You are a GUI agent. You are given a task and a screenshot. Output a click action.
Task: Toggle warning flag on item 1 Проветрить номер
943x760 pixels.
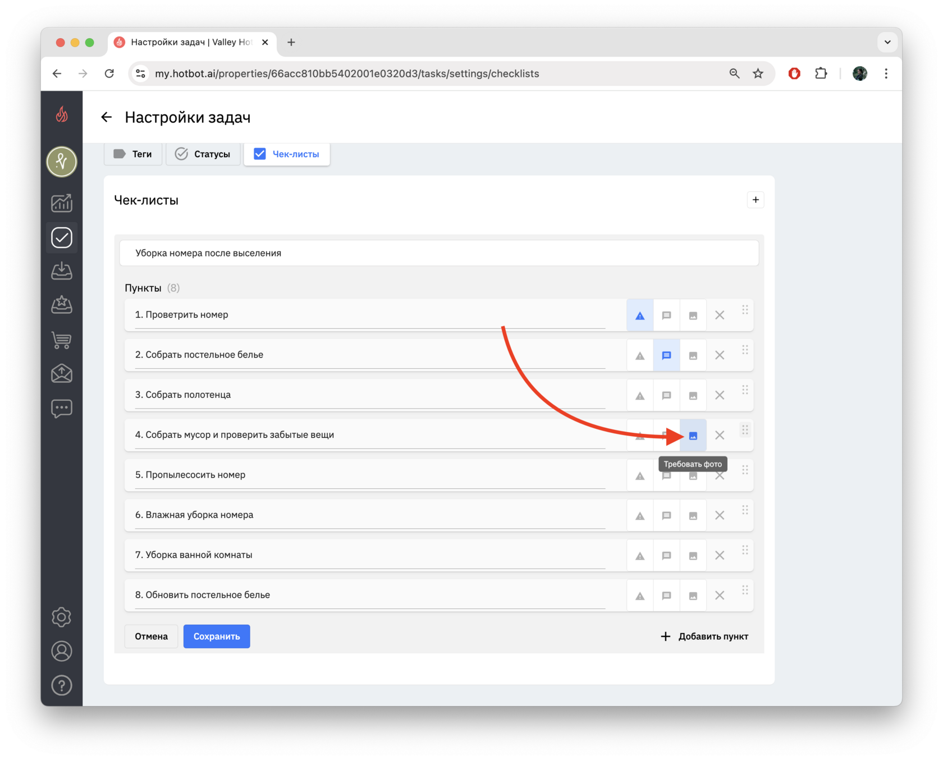point(640,315)
